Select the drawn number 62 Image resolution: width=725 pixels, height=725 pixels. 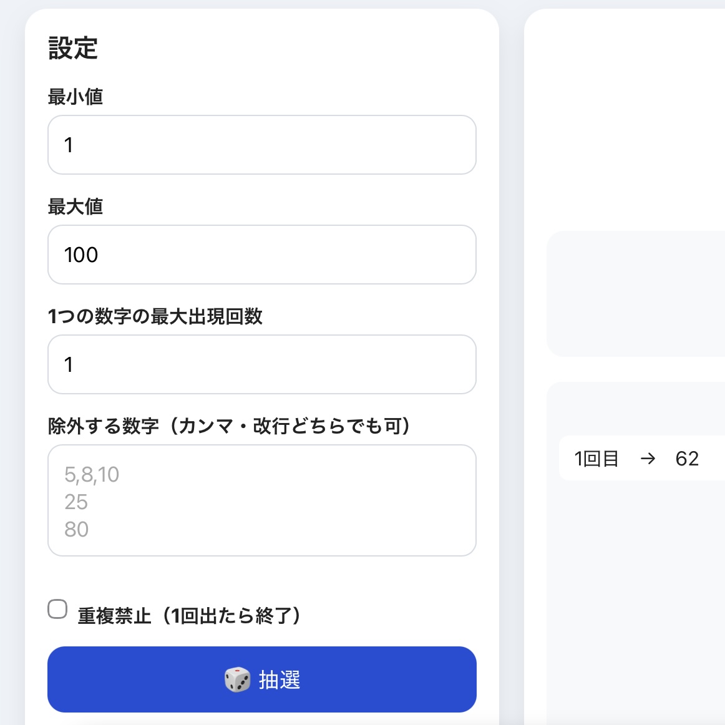686,459
